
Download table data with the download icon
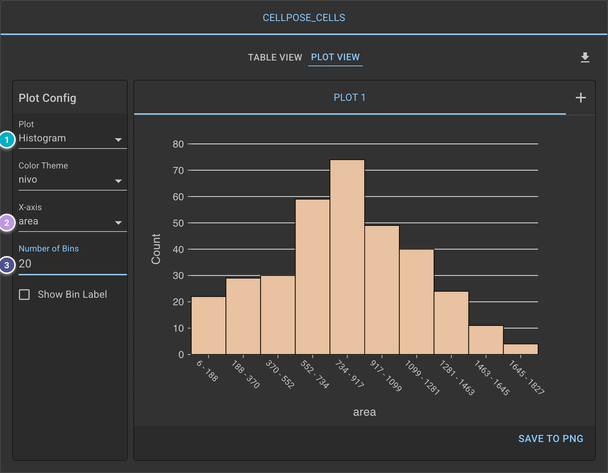pyautogui.click(x=585, y=57)
